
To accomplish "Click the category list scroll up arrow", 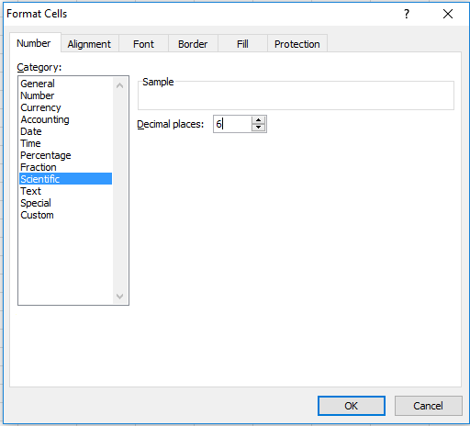I will click(x=120, y=85).
